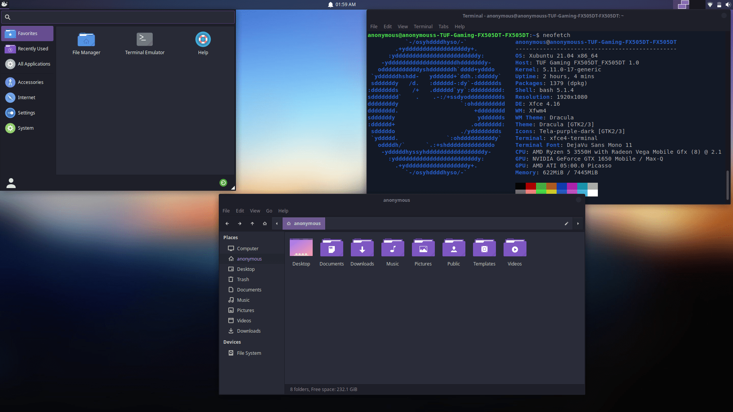Screen dimensions: 733x412
Task: Expand hidden path segments with left chevron
Action: pos(276,224)
